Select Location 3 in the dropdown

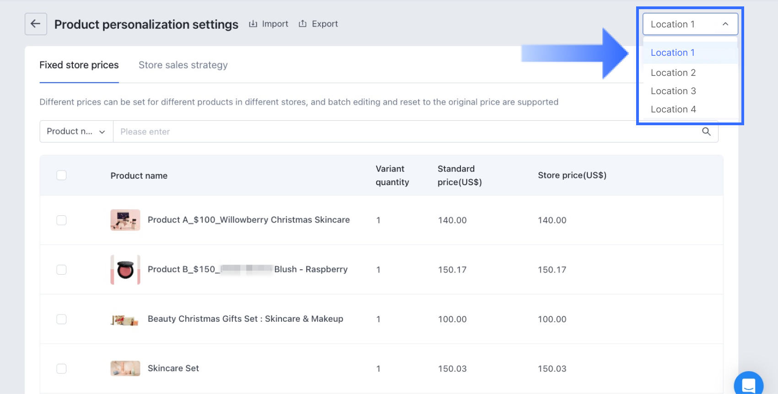[673, 91]
